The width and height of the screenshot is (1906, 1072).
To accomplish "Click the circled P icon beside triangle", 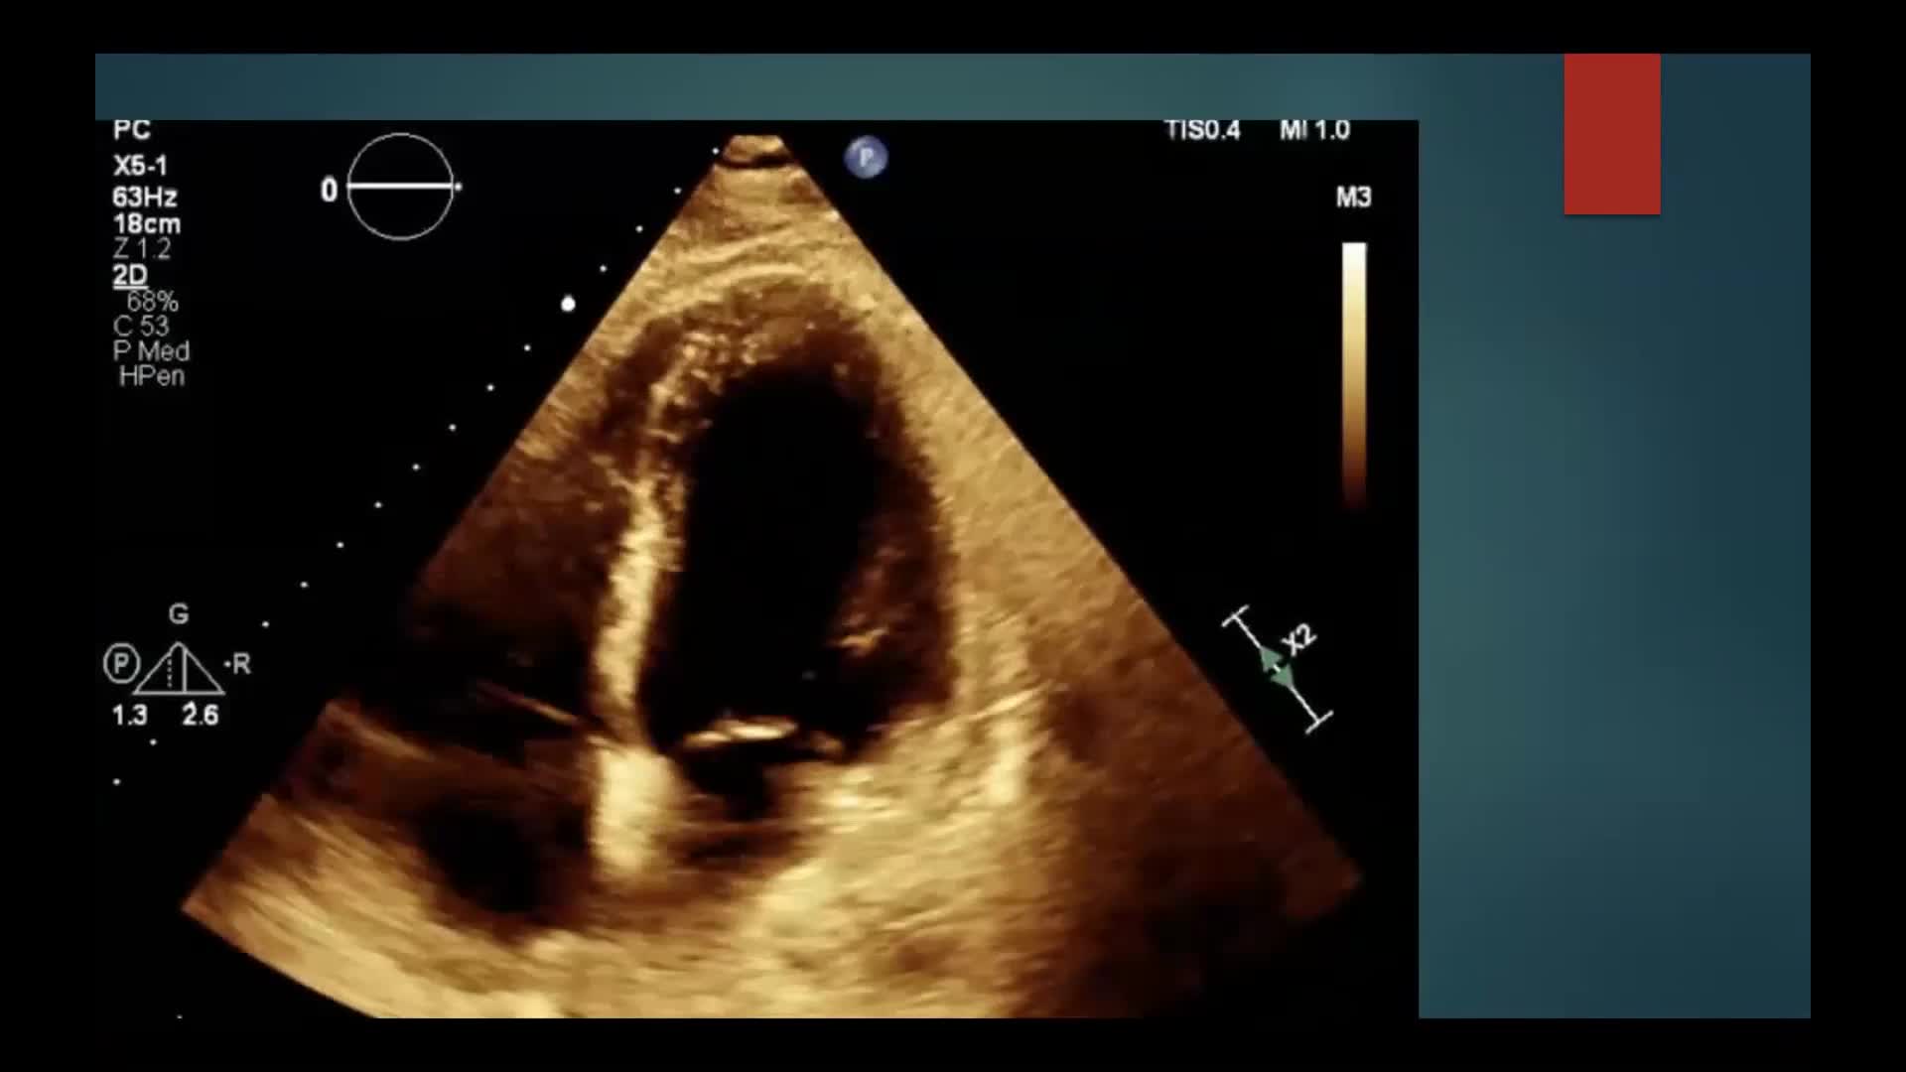I will coord(121,663).
